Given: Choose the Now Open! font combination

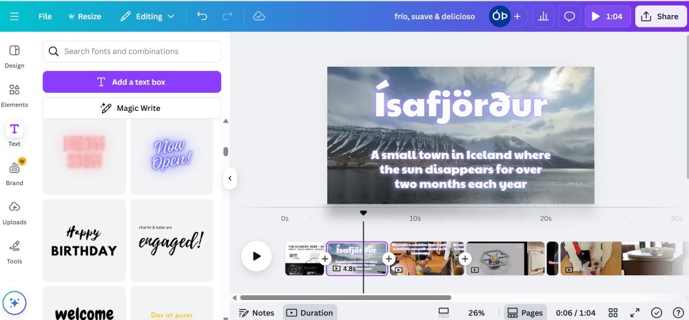Looking at the screenshot, I should tap(172, 157).
